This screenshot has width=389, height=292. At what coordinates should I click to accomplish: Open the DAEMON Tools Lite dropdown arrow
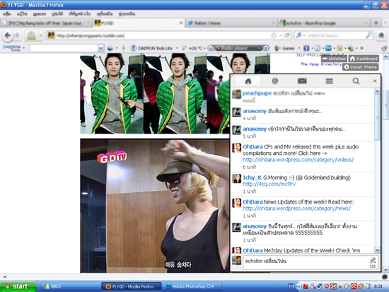[177, 48]
